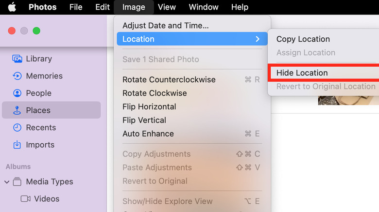Select the Videos camera icon
The width and height of the screenshot is (379, 212).
click(x=26, y=199)
